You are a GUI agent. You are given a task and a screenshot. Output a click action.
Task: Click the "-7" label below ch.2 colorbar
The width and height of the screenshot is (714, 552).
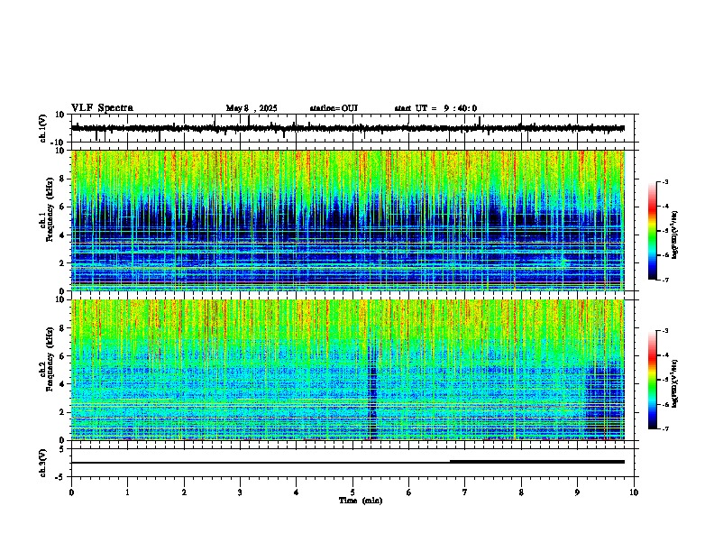pos(664,428)
